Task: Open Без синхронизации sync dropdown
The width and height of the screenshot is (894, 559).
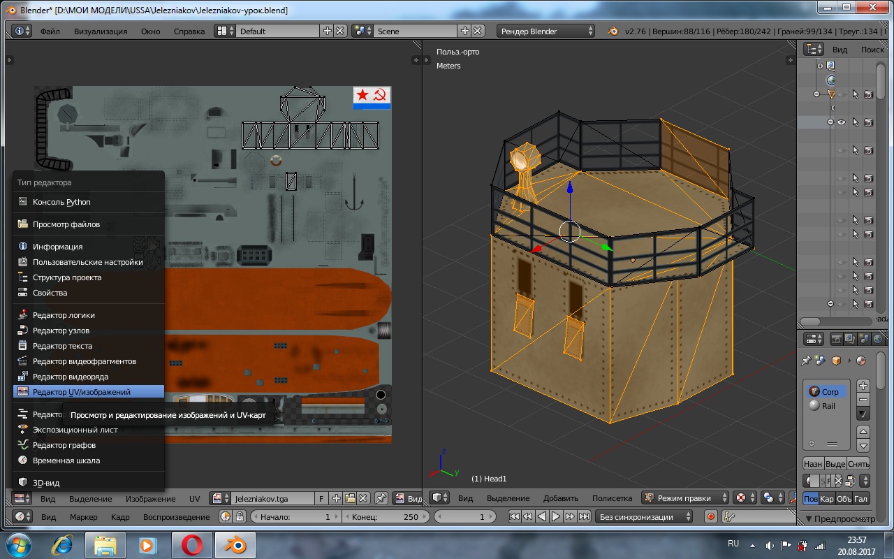Action: [644, 517]
